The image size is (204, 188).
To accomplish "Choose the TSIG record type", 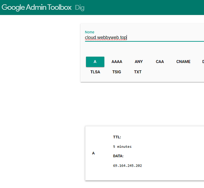I will tap(117, 72).
